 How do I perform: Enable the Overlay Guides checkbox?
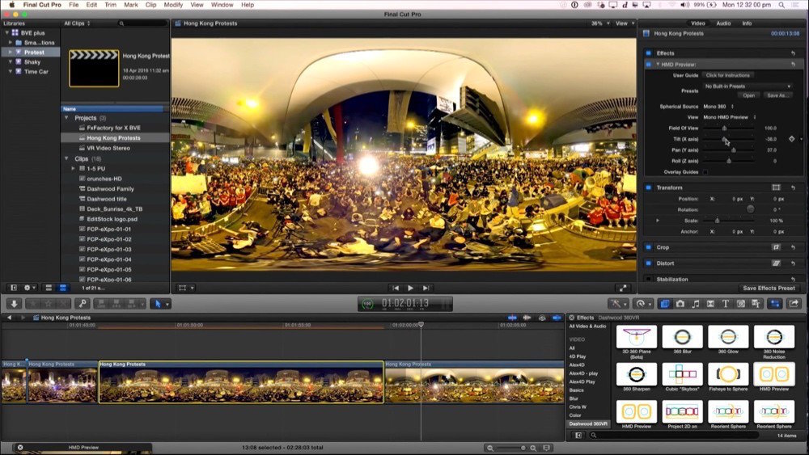tap(705, 172)
